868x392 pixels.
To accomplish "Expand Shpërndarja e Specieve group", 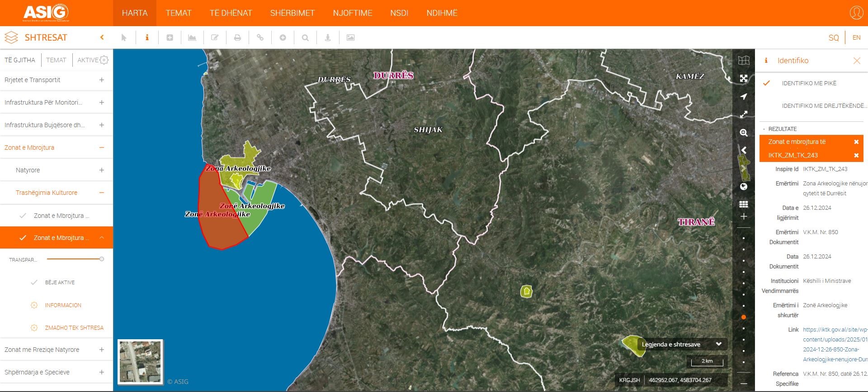I will click(102, 372).
